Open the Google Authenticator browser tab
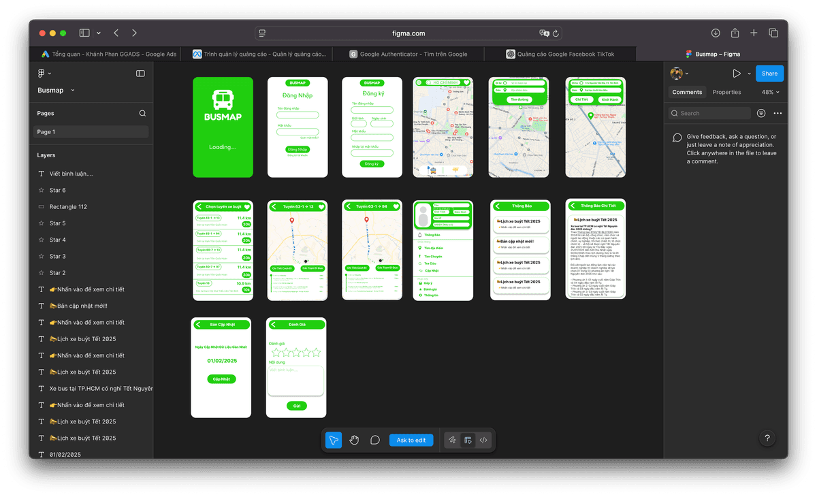The height and width of the screenshot is (497, 817). 408,54
